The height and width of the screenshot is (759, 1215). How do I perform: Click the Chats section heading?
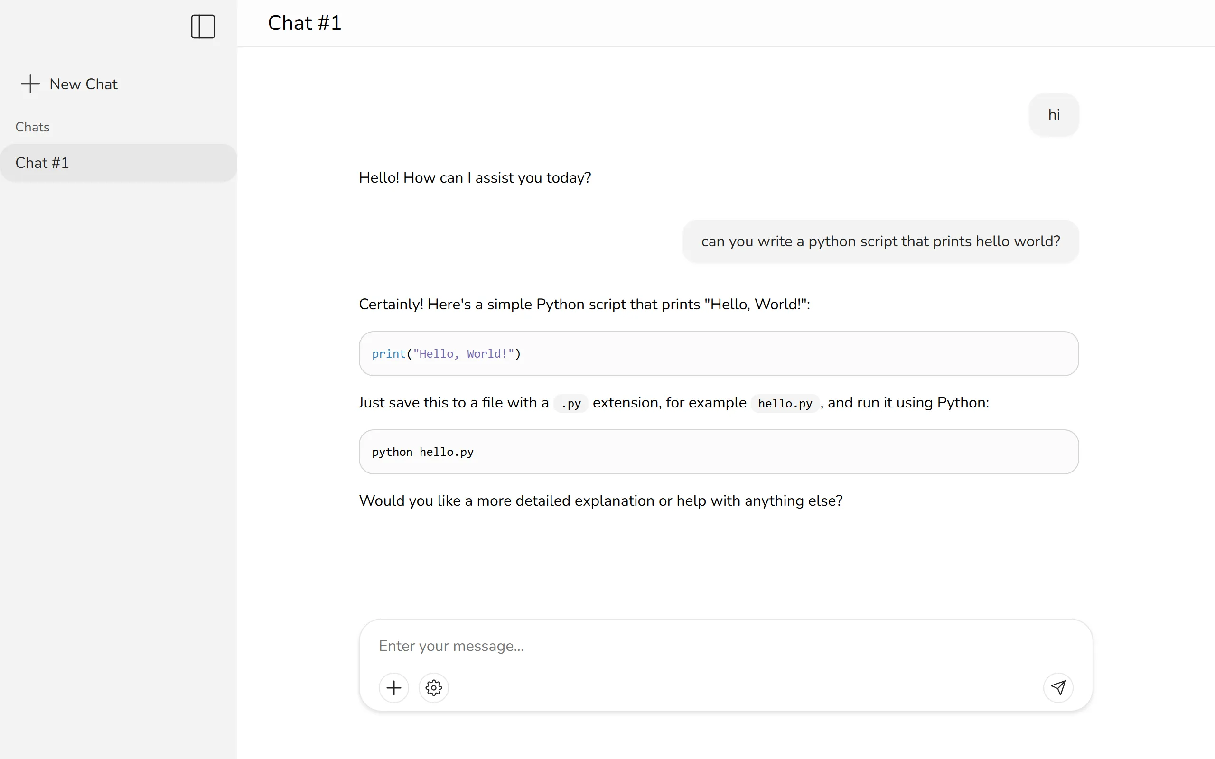click(x=32, y=127)
